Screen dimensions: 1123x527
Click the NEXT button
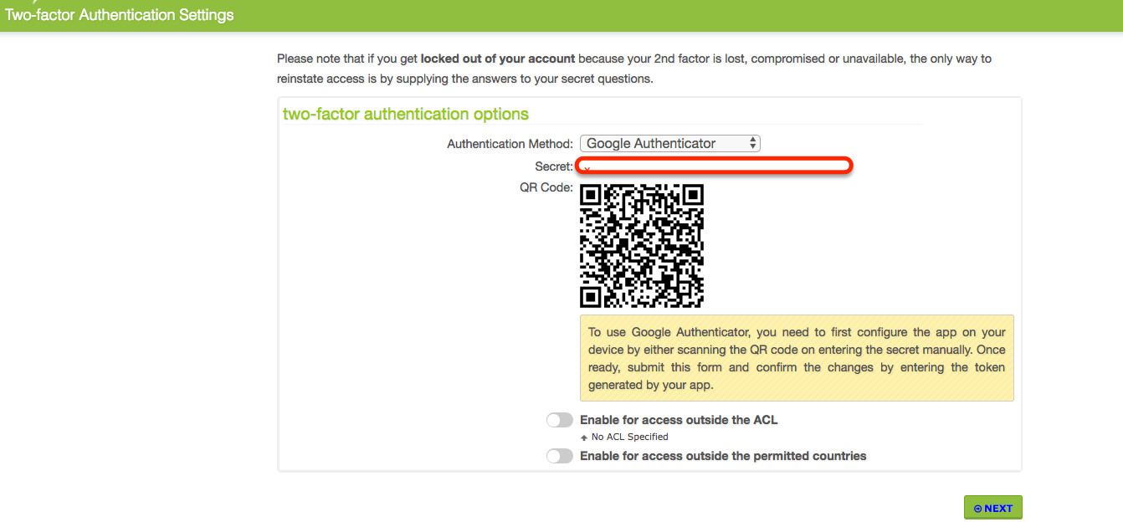pos(993,508)
